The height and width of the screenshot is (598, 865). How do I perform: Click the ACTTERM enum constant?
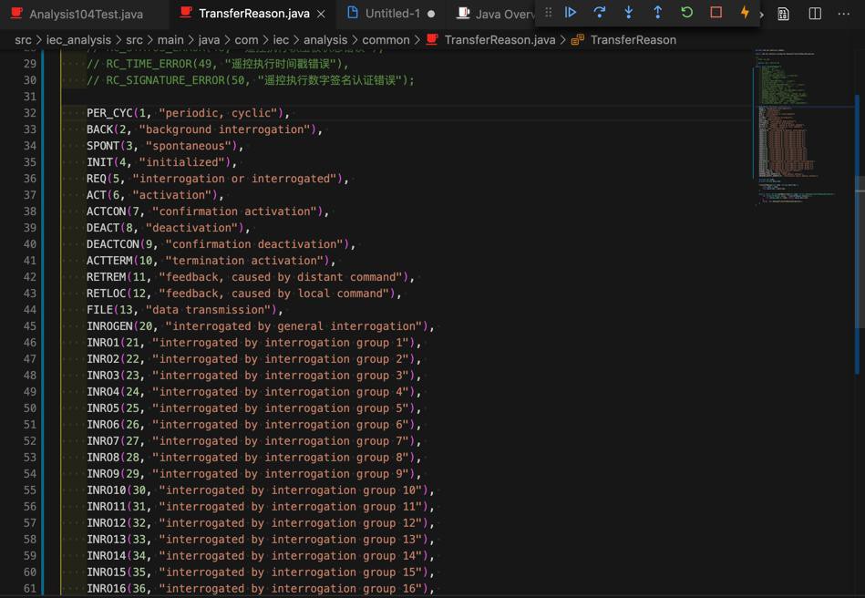click(109, 261)
